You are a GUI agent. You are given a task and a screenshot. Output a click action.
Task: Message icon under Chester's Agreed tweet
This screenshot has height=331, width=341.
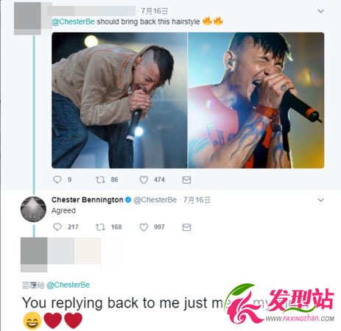click(x=186, y=227)
